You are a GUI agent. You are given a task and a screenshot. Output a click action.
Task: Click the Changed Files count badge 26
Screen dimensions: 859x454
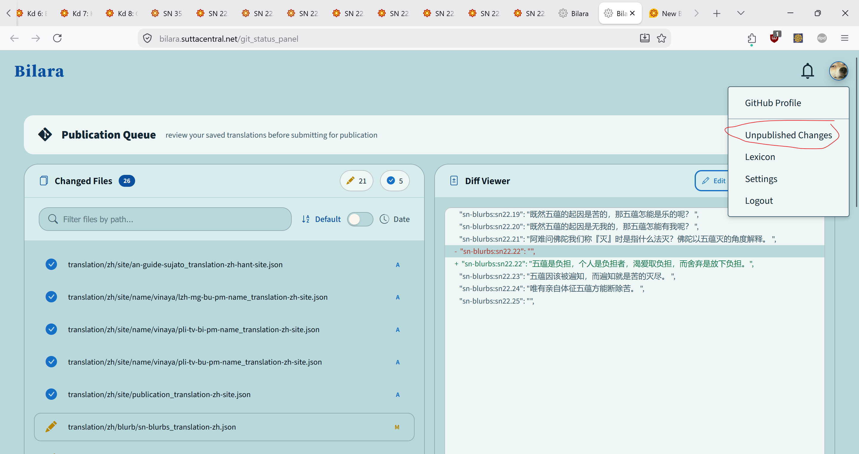tap(127, 181)
